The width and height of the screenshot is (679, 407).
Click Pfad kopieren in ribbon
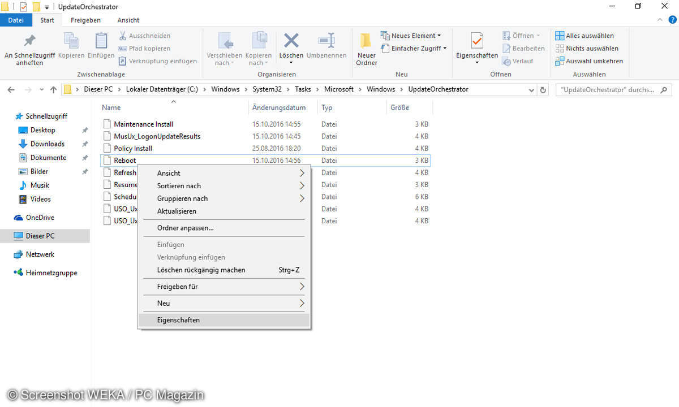tap(144, 49)
